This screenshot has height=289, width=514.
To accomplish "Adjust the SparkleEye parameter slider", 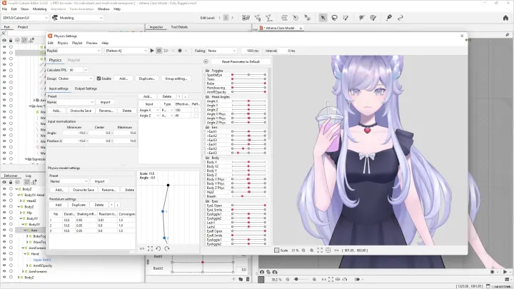I will tap(249, 75).
